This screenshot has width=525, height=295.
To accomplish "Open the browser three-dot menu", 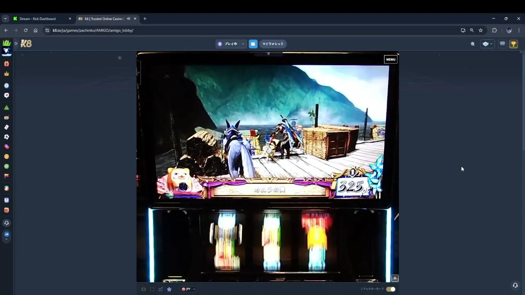I will pos(519,30).
